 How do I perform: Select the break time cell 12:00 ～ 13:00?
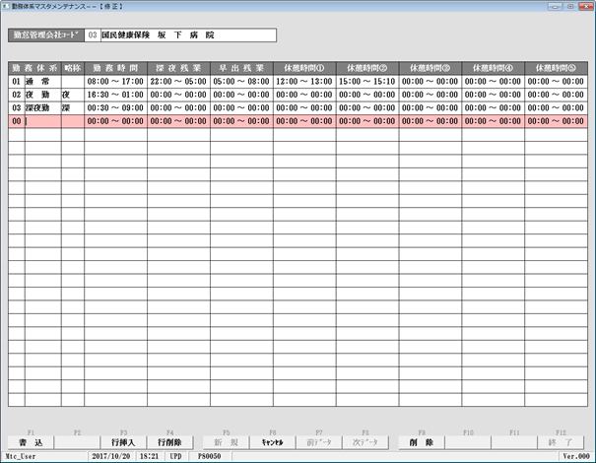[304, 82]
